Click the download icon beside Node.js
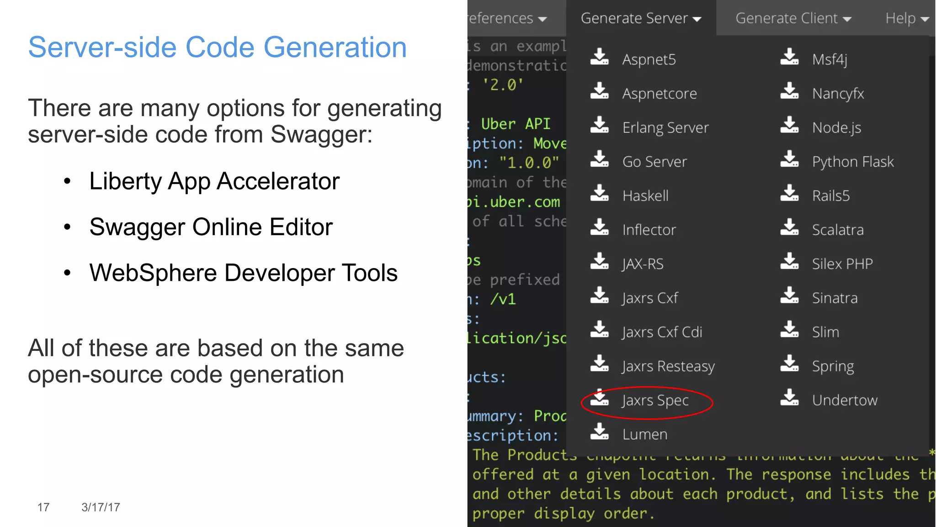936x527 pixels. pyautogui.click(x=789, y=124)
